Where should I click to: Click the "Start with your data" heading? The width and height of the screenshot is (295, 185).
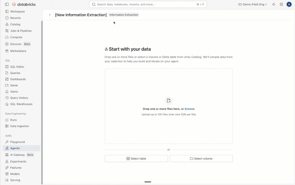coord(130,49)
